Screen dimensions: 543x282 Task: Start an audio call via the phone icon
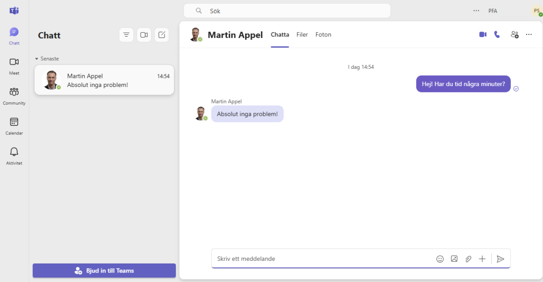coord(497,34)
